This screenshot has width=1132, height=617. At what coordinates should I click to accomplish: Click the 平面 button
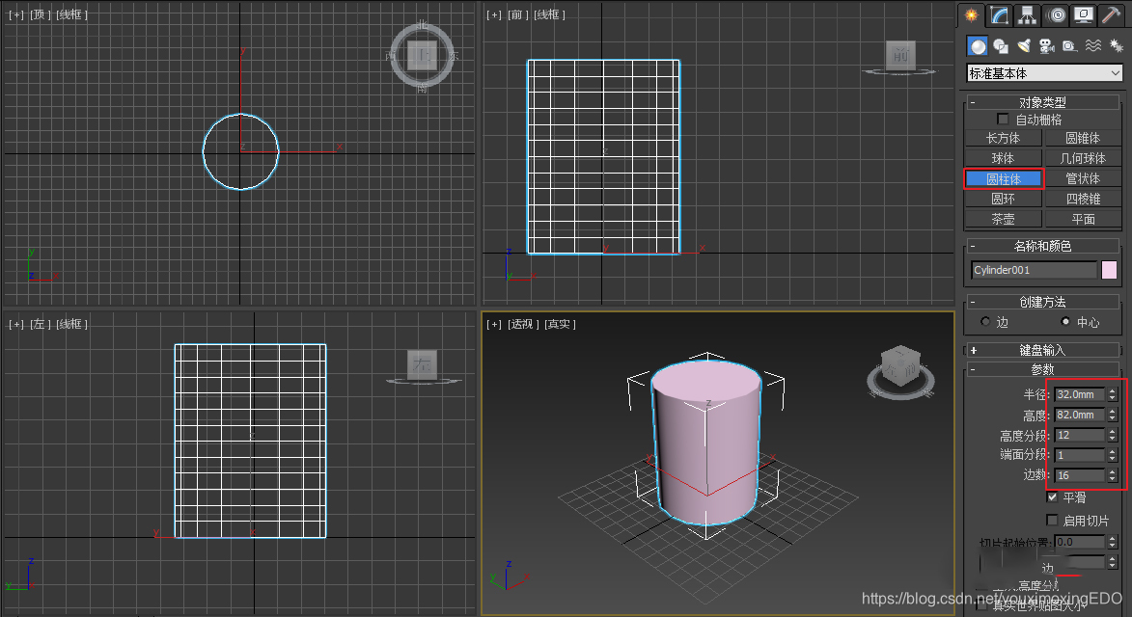(x=1082, y=219)
